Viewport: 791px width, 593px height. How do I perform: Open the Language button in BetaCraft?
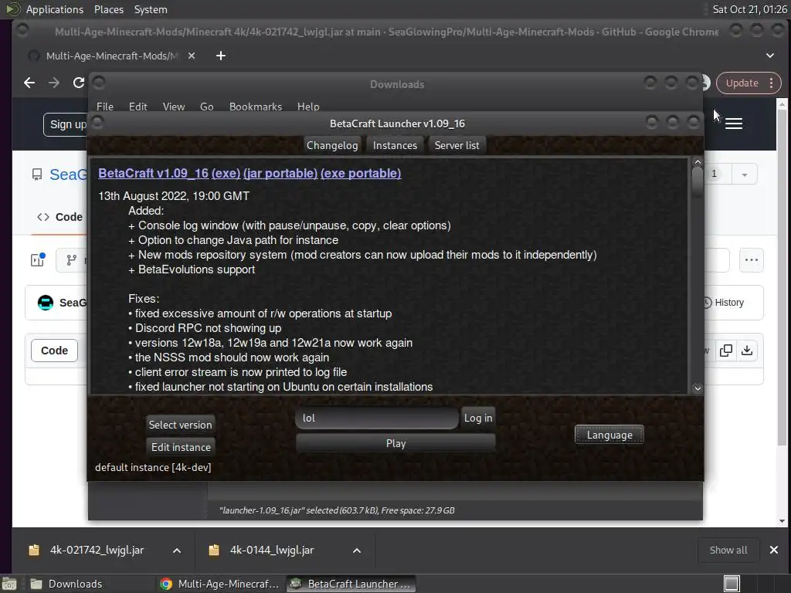tap(609, 435)
